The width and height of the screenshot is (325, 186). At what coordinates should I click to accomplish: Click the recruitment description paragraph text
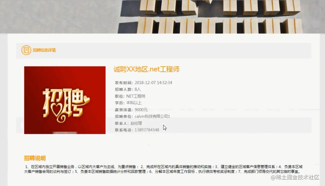[x=163, y=169]
